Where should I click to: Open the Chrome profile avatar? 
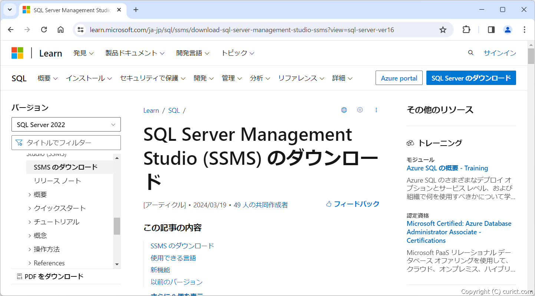pos(508,30)
